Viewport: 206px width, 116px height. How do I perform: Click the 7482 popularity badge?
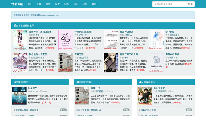pyautogui.click(x=126, y=110)
